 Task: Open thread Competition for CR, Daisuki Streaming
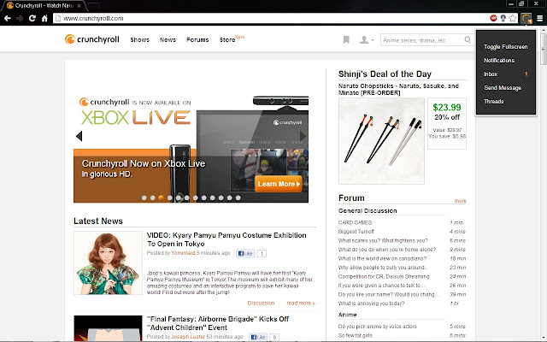384,277
